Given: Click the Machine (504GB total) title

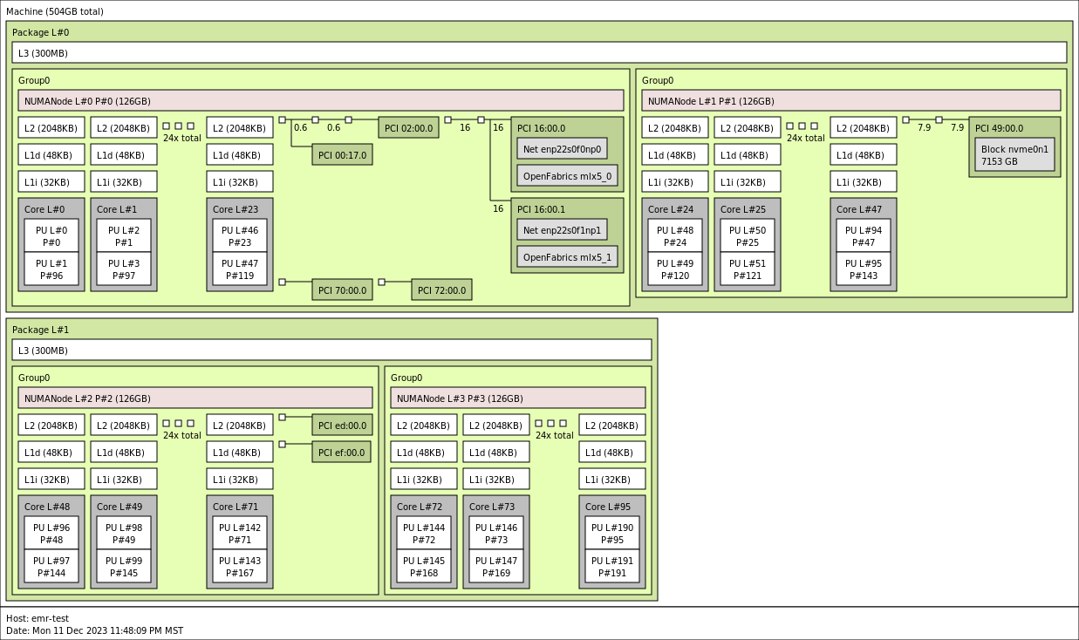Looking at the screenshot, I should 55,11.
